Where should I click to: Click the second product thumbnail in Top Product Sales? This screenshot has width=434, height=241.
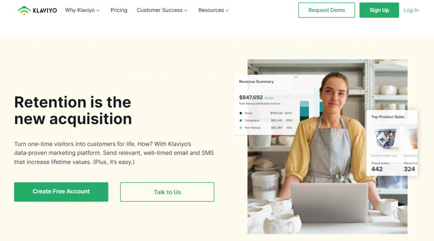[x=412, y=139]
